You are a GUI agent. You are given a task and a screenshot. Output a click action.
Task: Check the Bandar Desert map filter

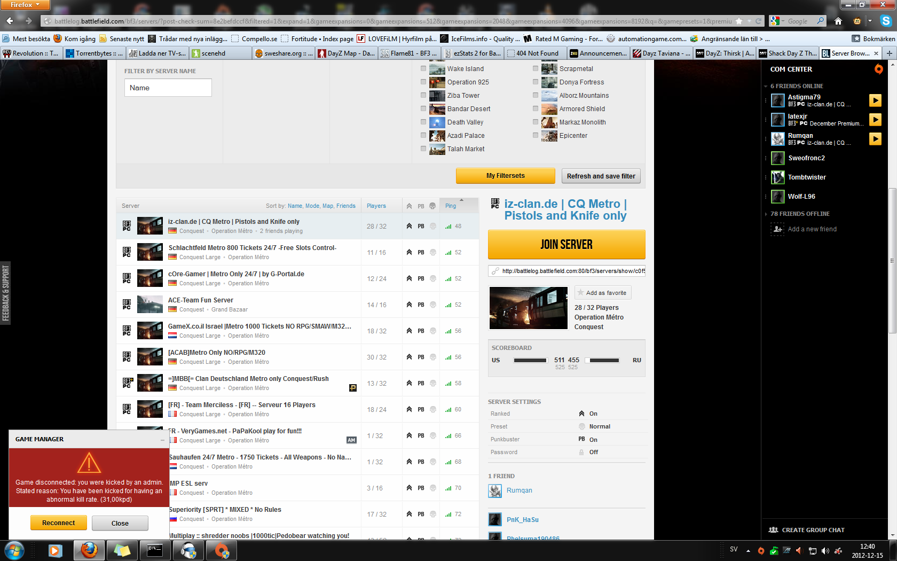pyautogui.click(x=423, y=108)
